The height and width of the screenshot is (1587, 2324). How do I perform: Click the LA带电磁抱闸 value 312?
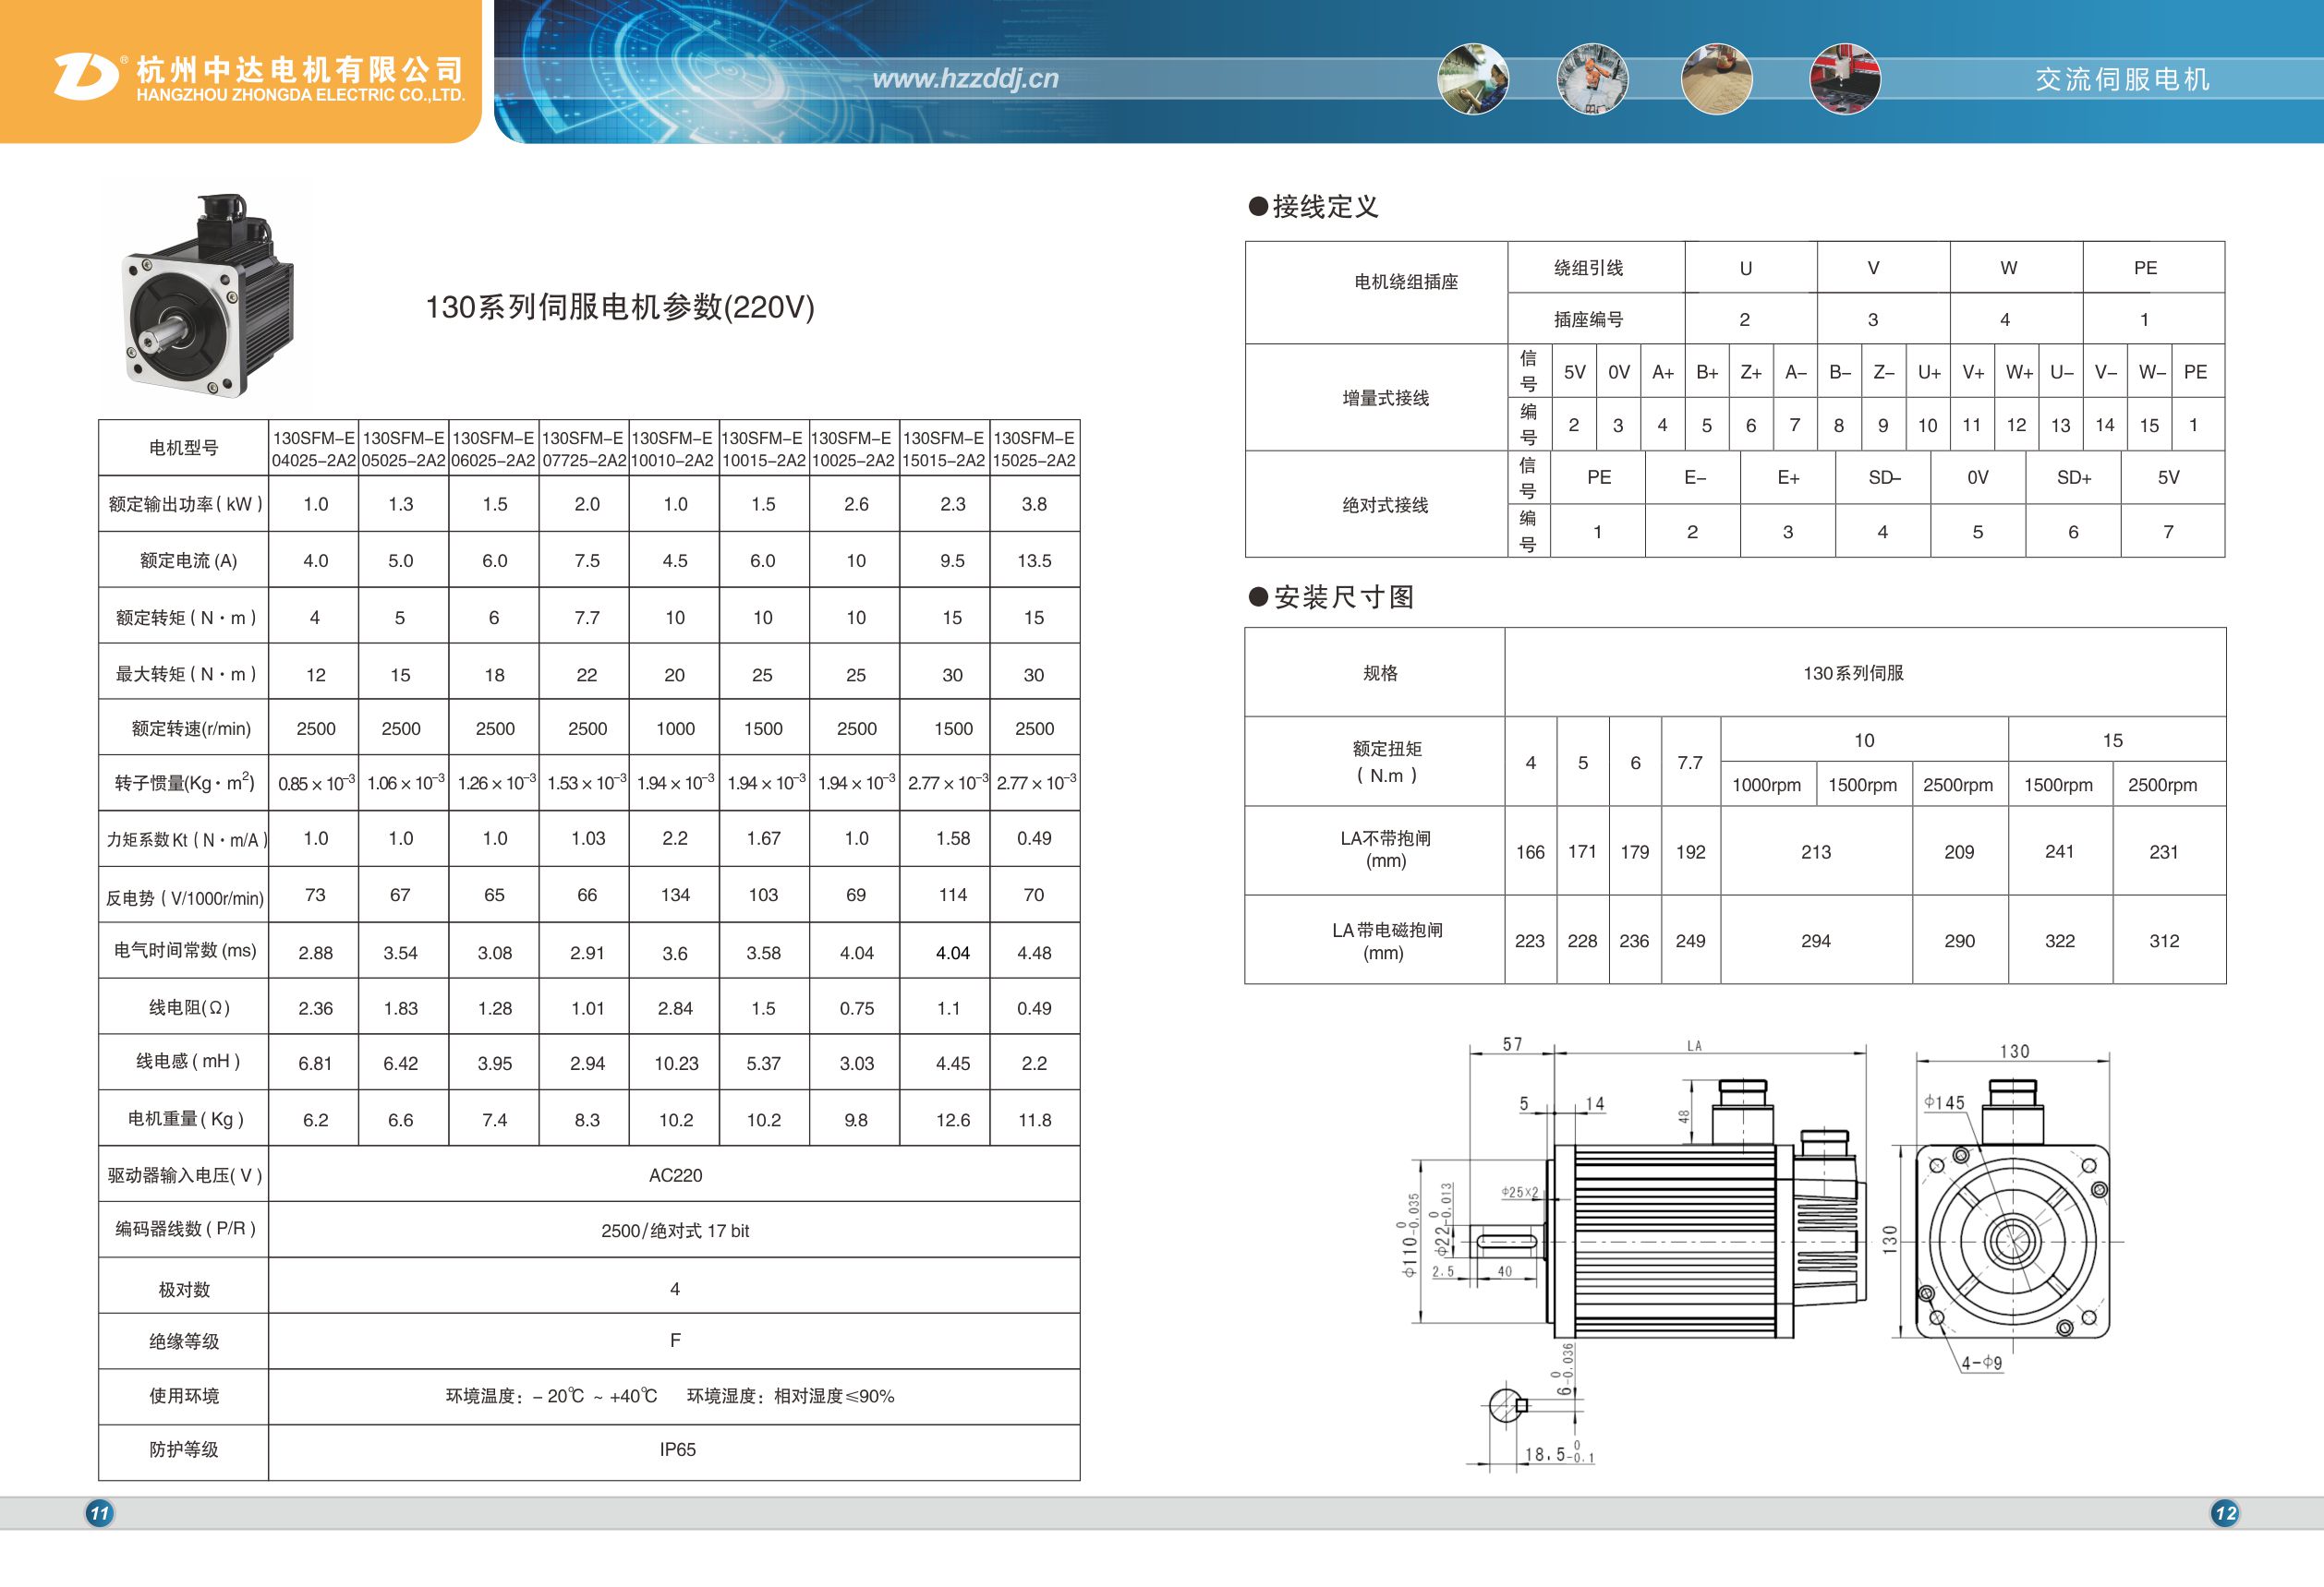pyautogui.click(x=2164, y=942)
